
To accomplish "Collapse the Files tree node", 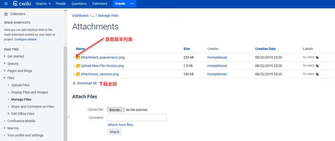I will click(x=5, y=78).
